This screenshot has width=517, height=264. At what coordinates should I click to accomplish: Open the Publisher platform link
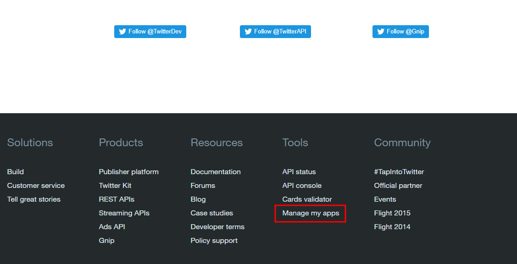[x=128, y=172]
